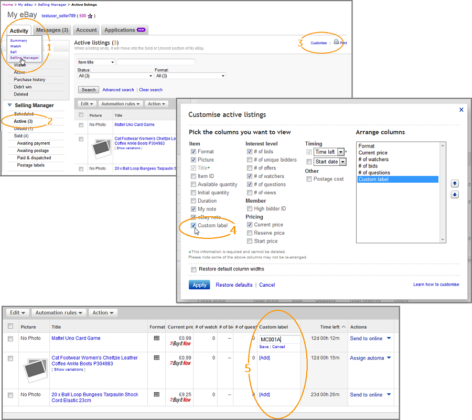Image resolution: width=472 pixels, height=420 pixels.
Task: Open Advanced search
Action: (x=118, y=89)
